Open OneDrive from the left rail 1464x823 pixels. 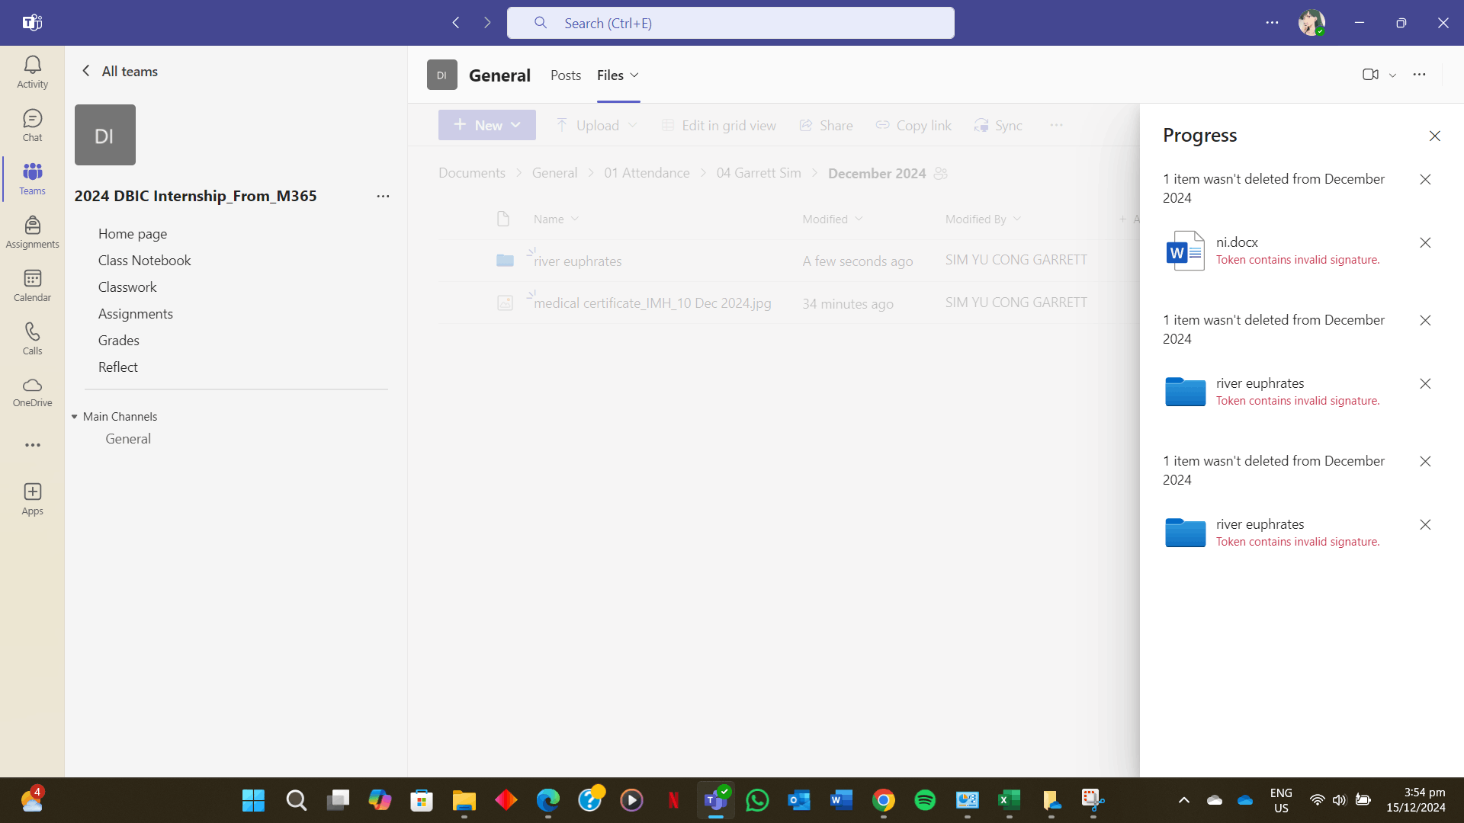point(32,392)
